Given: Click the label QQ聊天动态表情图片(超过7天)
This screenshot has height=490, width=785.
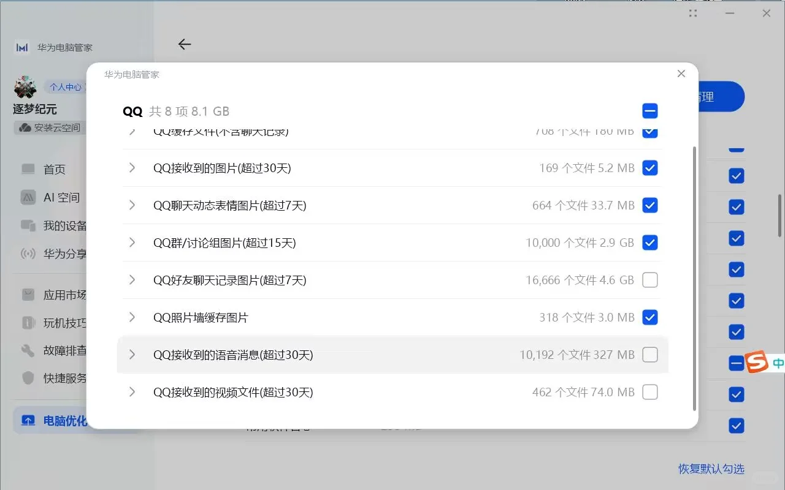Looking at the screenshot, I should 230,205.
